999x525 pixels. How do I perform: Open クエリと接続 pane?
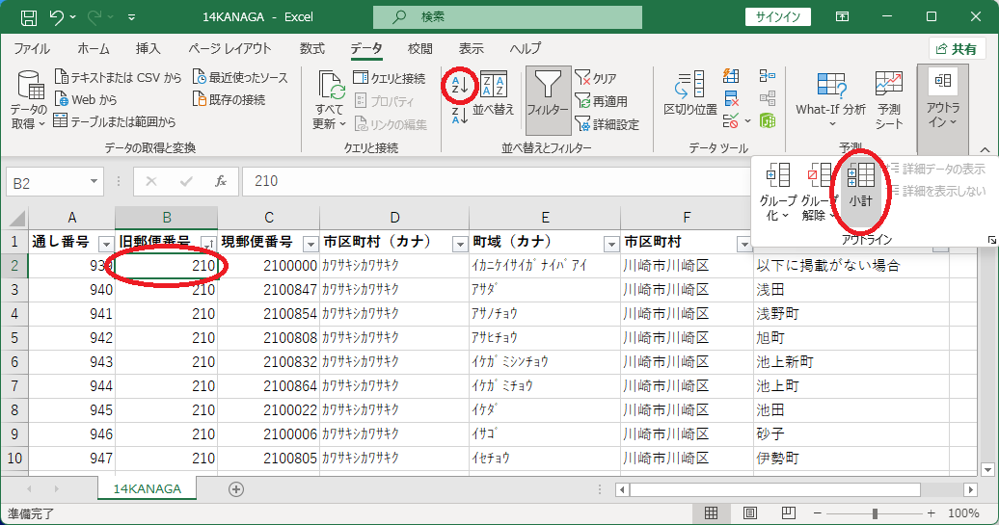click(390, 78)
